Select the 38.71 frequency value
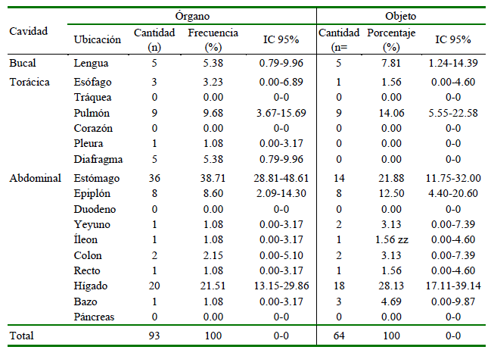Screen dimensions: 491x353 click(213, 177)
